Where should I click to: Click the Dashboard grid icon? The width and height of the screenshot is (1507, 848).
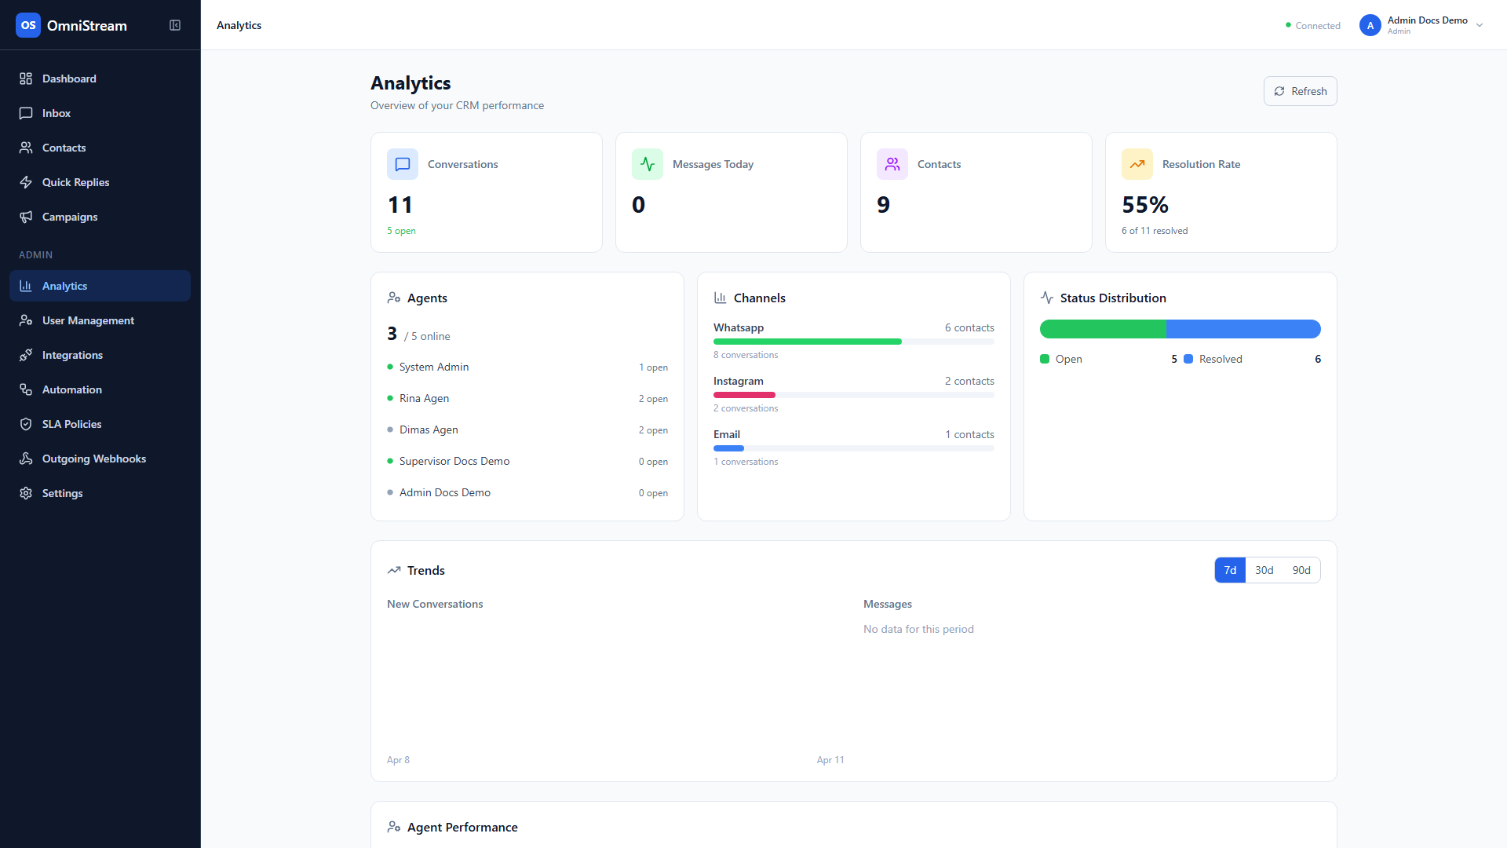point(26,79)
